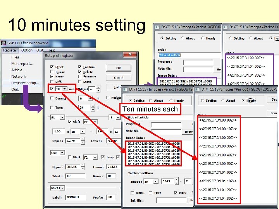Enable the Text checkbox under Initial conditions

point(150,193)
